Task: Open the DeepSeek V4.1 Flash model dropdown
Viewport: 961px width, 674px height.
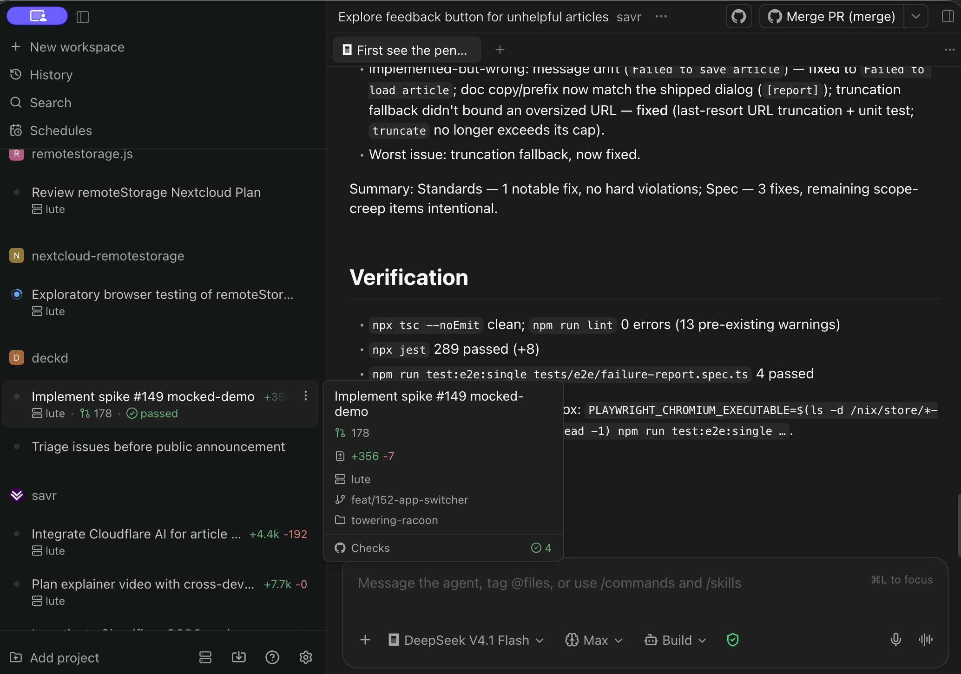Action: click(x=466, y=640)
